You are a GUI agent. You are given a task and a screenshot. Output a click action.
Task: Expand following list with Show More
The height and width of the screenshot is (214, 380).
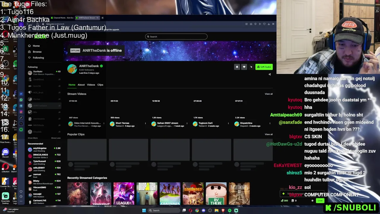(x=33, y=138)
